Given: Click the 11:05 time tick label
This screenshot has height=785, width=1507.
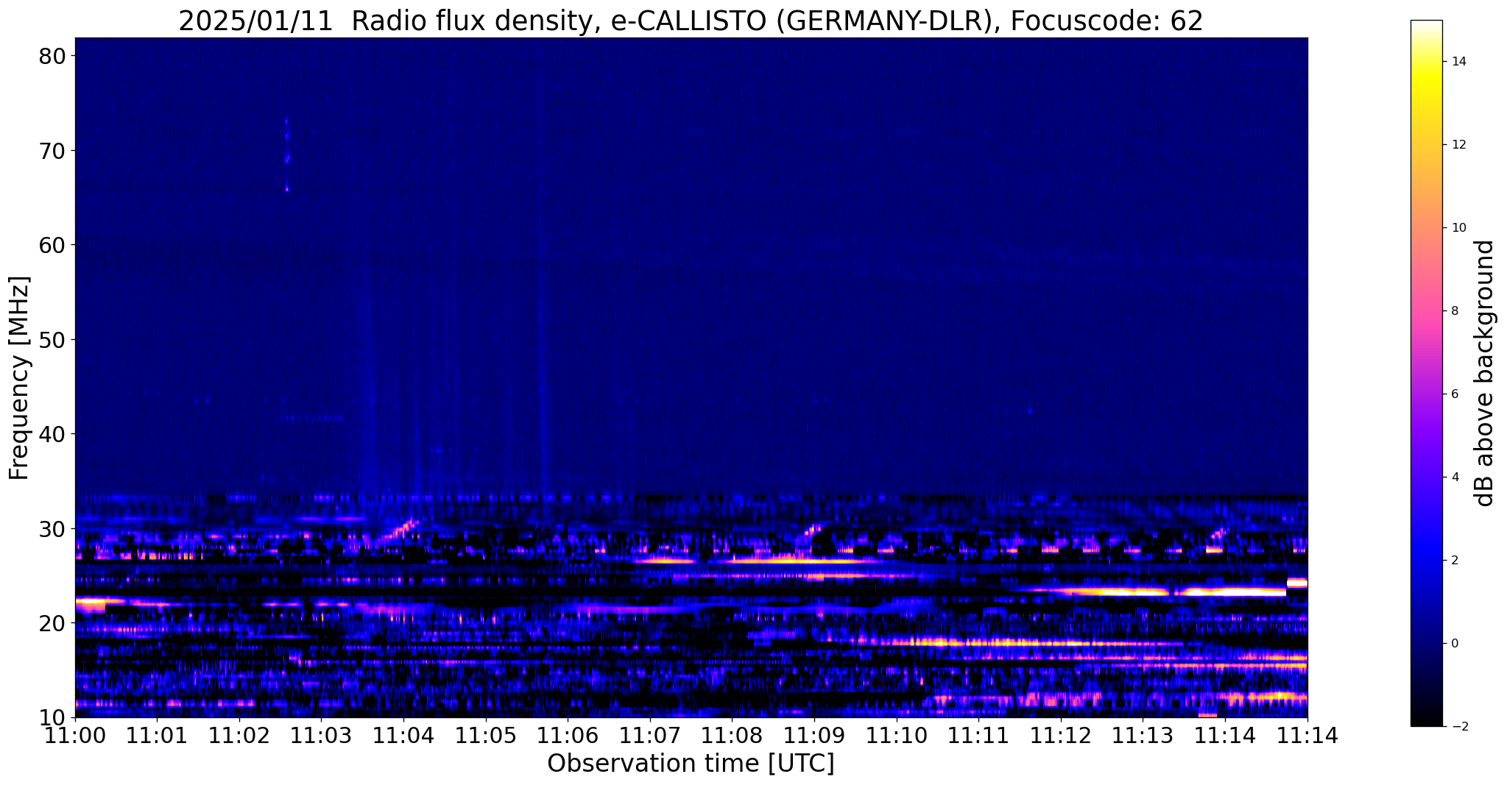Looking at the screenshot, I should (x=486, y=735).
